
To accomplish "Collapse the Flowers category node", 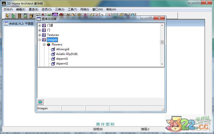I will click(44, 45).
